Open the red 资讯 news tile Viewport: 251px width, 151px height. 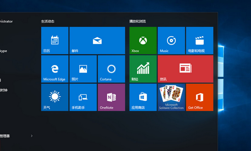(x=186, y=69)
